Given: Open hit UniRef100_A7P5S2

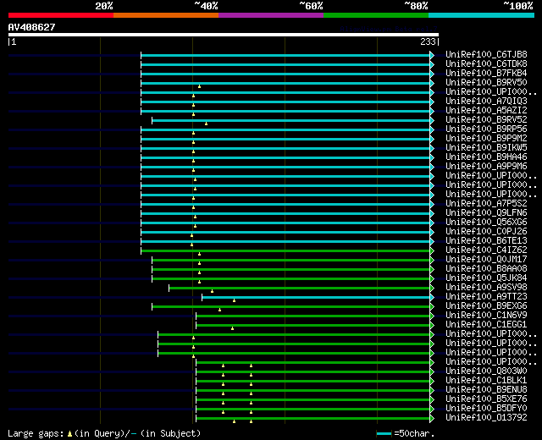Looking at the screenshot, I should pyautogui.click(x=486, y=204).
